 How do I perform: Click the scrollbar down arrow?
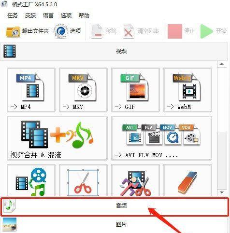point(222,192)
